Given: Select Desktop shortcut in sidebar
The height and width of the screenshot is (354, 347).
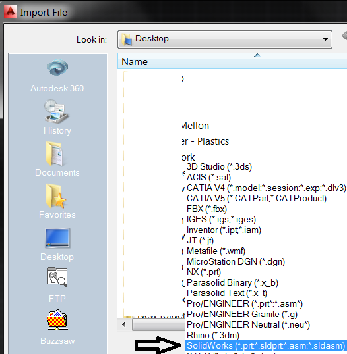Looking at the screenshot, I should pyautogui.click(x=57, y=244).
